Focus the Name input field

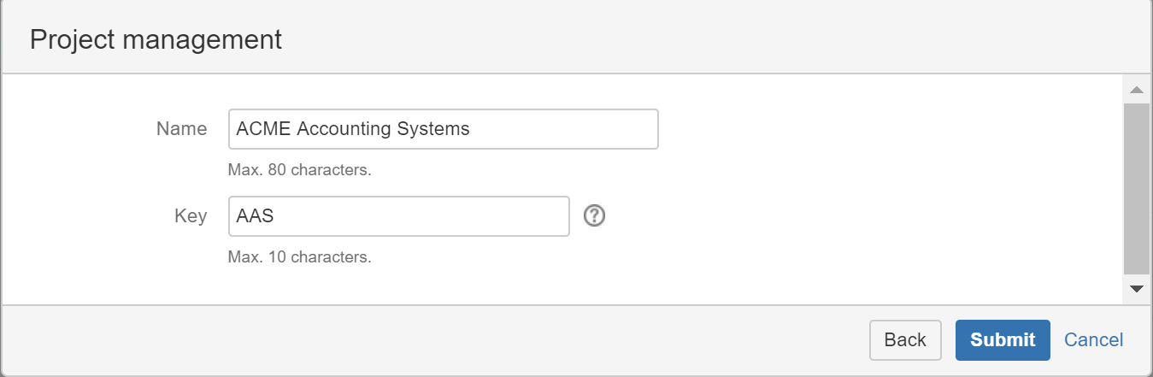(444, 129)
